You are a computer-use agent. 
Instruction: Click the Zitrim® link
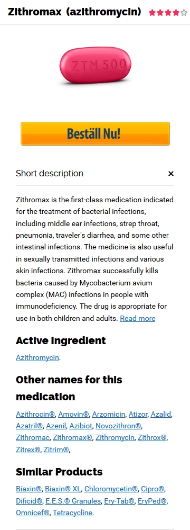(56, 450)
